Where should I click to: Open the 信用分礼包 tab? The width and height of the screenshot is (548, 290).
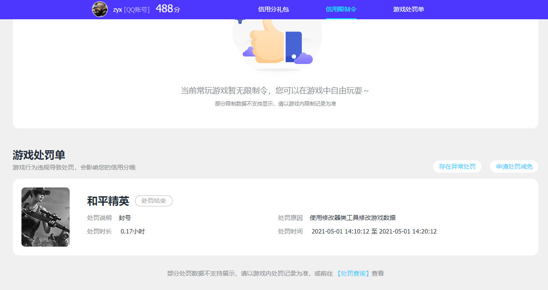click(273, 9)
